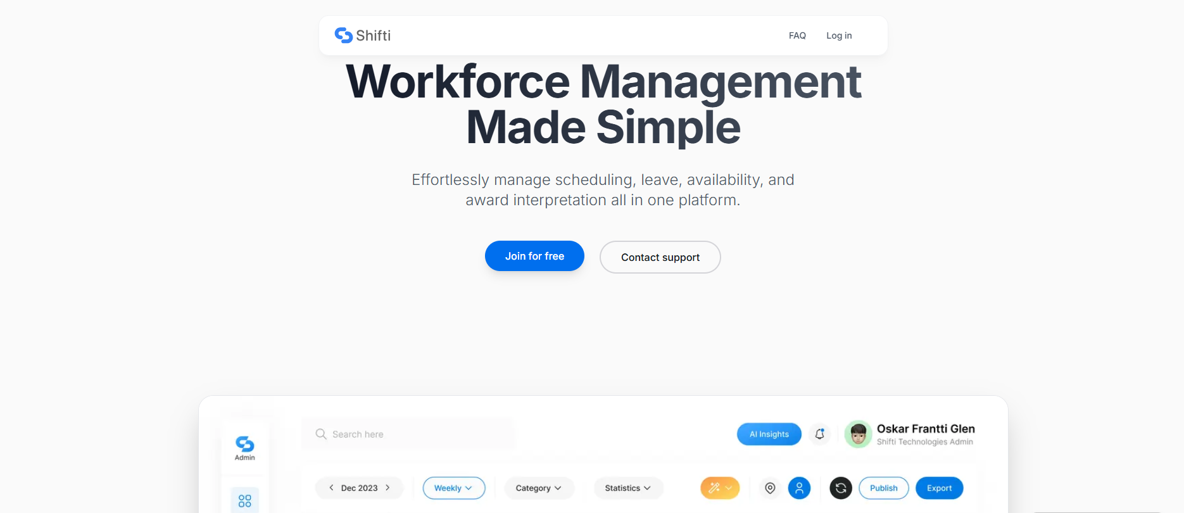Viewport: 1184px width, 513px height.
Task: Click the Dec 2023 date label
Action: click(359, 488)
